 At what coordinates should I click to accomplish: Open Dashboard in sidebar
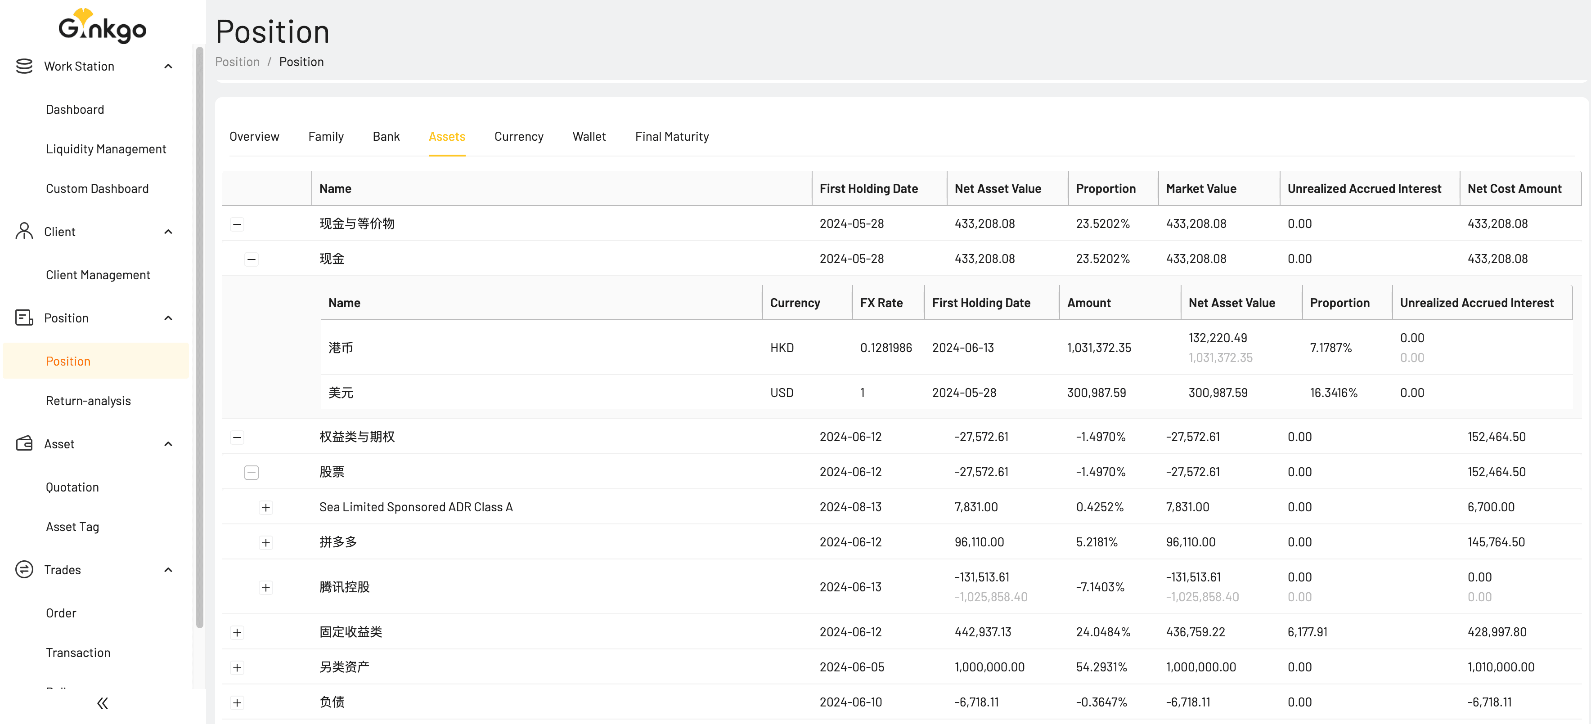click(x=75, y=109)
